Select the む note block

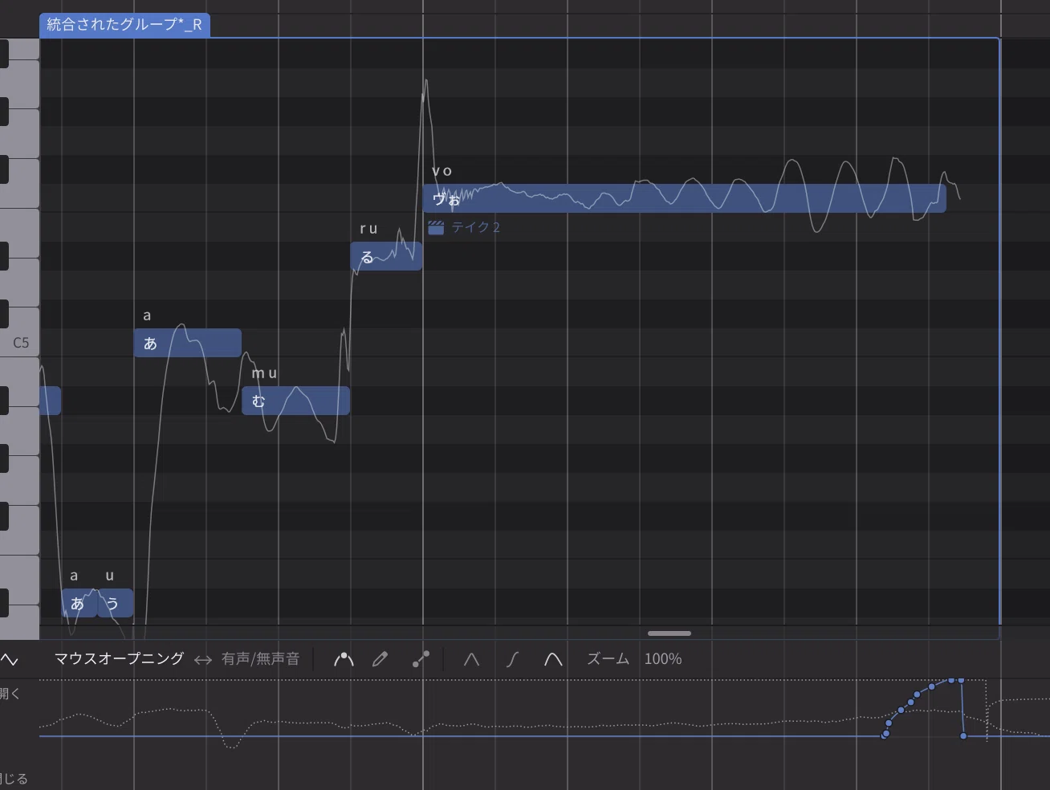295,401
